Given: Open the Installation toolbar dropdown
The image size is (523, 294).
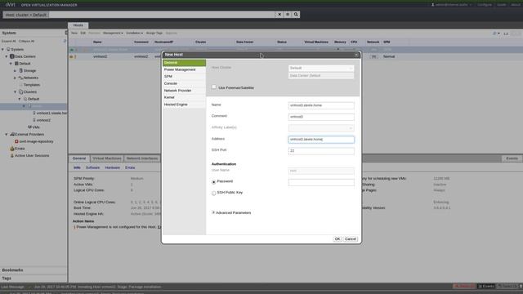Looking at the screenshot, I should [134, 33].
